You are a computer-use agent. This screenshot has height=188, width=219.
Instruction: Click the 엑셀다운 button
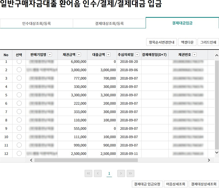186,42
